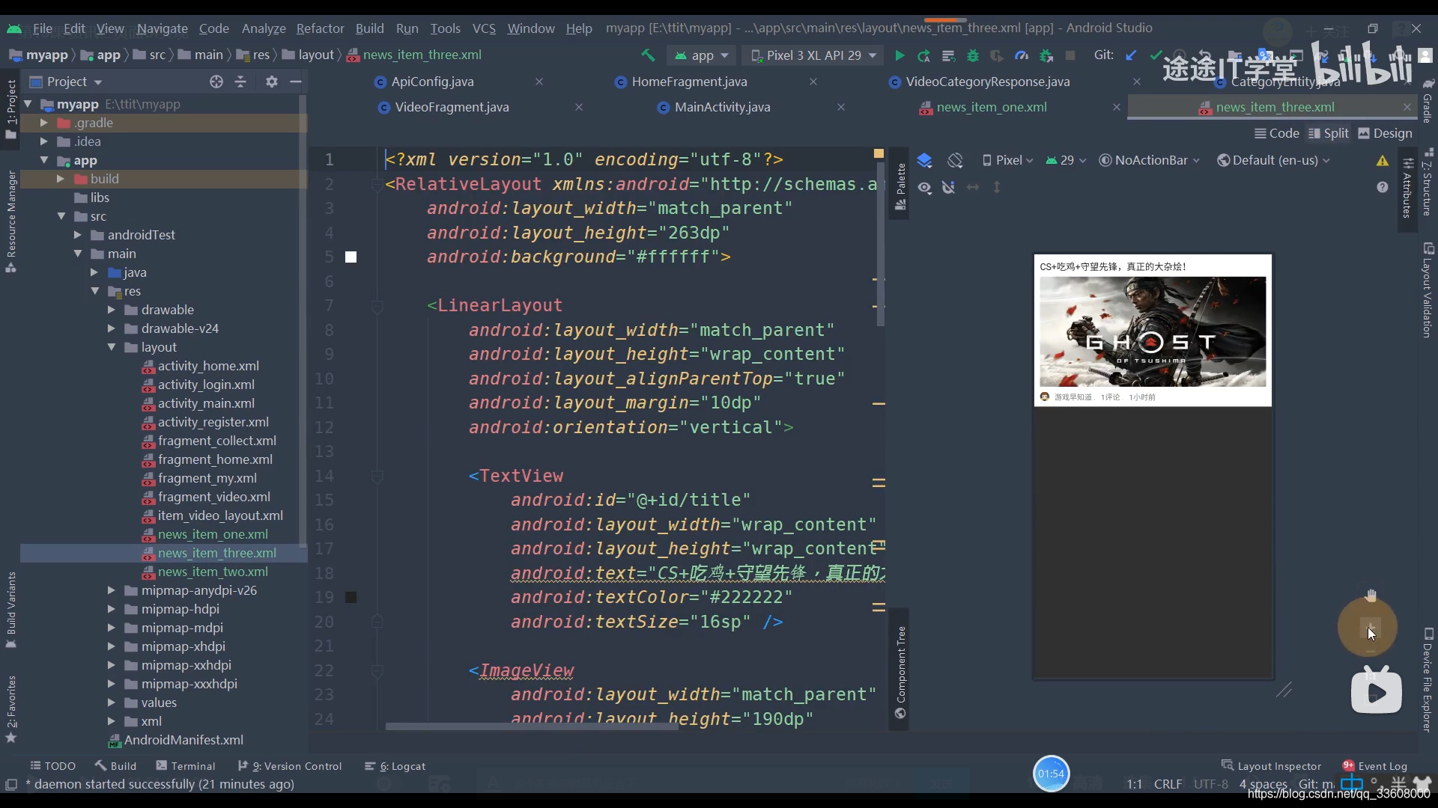Open the Default (en-us) locale dropdown

pos(1274,160)
